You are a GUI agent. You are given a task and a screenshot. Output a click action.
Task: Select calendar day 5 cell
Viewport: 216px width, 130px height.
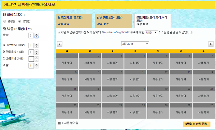click(158, 61)
